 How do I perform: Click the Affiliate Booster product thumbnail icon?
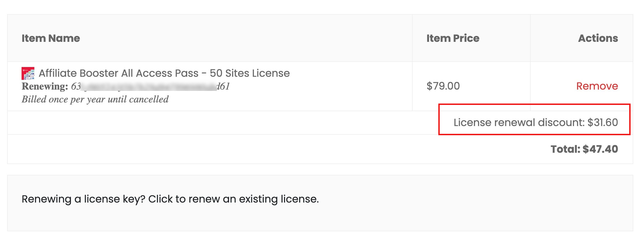(28, 73)
